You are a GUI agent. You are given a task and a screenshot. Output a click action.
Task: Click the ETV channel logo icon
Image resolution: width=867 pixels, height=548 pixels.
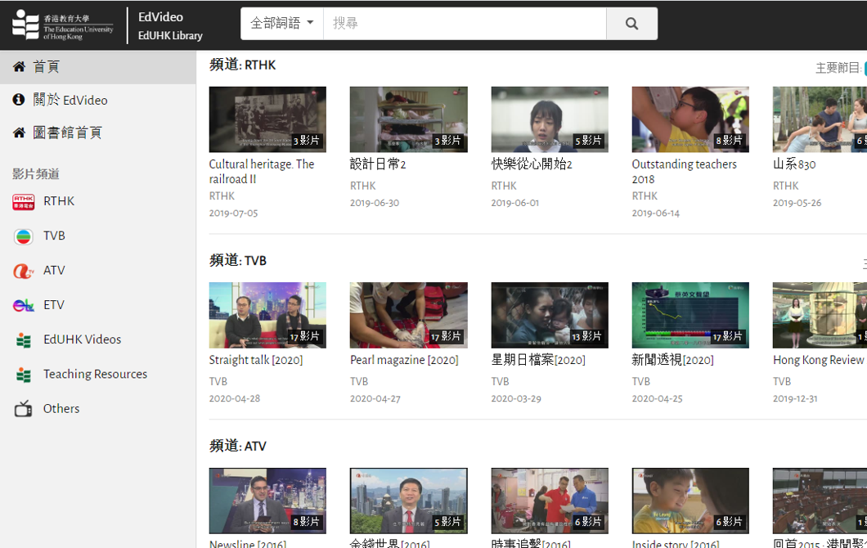[x=23, y=305]
